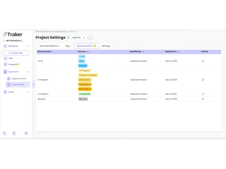This screenshot has height=169, width=226.
Task: Click the Actions column header
Action: point(205,51)
